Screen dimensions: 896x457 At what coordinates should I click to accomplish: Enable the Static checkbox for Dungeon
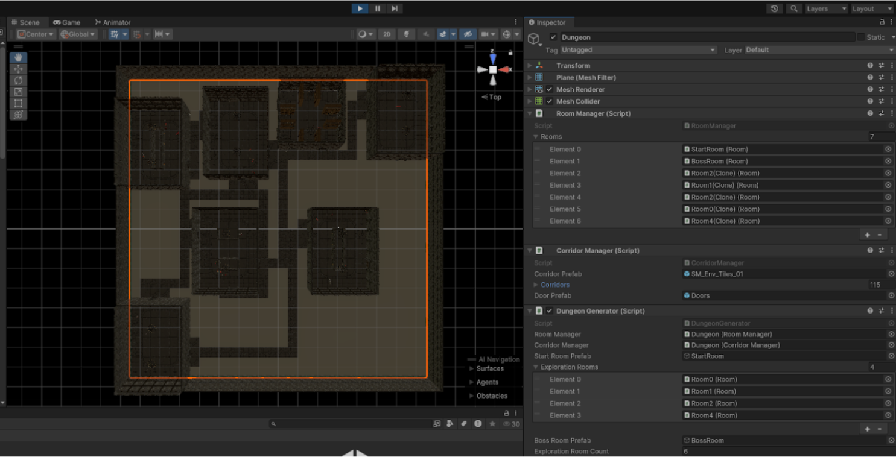pyautogui.click(x=861, y=37)
